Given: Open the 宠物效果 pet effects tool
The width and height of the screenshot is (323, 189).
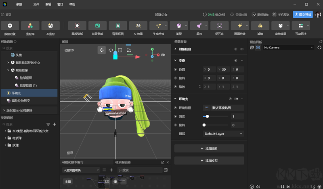Looking at the screenshot, I should point(281,26).
